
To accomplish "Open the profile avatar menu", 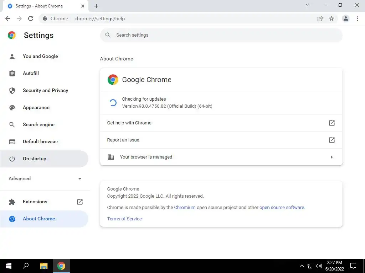I will 346,18.
